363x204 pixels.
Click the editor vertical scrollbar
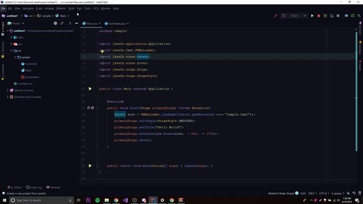click(x=356, y=91)
